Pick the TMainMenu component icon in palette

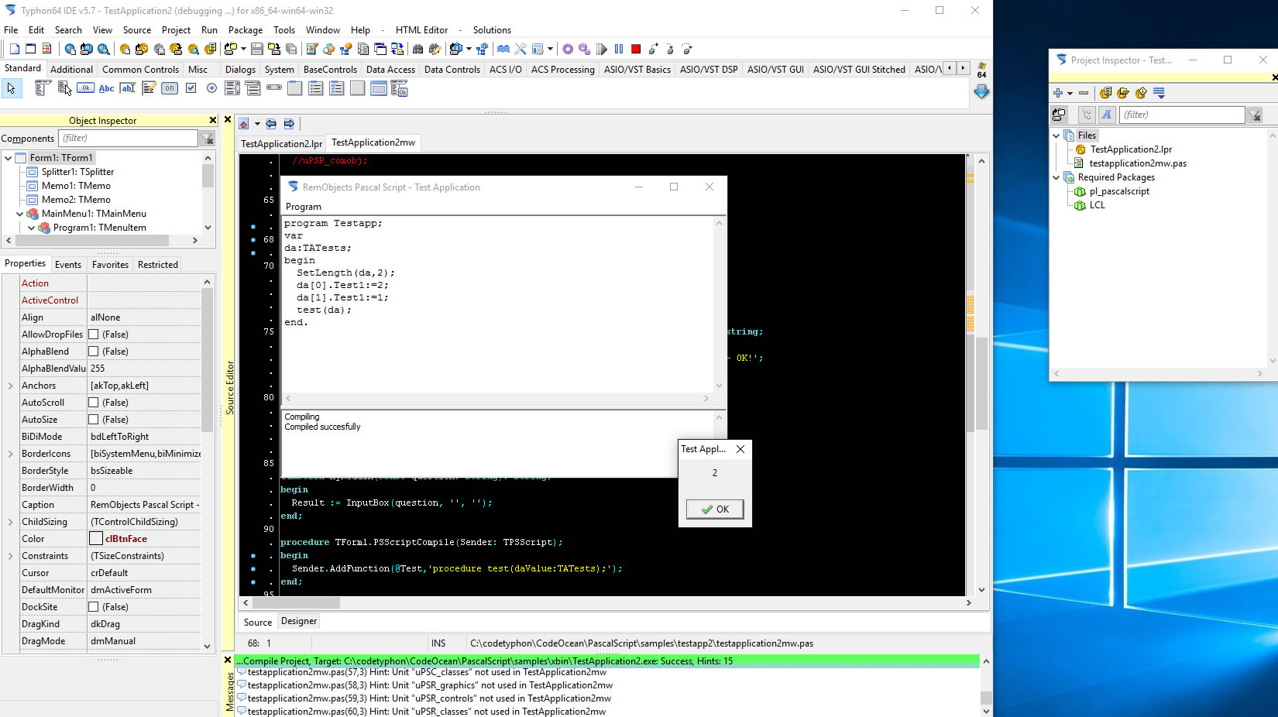(x=43, y=88)
